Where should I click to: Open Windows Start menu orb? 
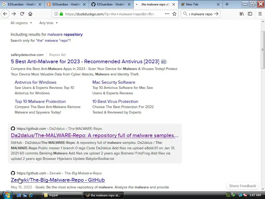8,195
